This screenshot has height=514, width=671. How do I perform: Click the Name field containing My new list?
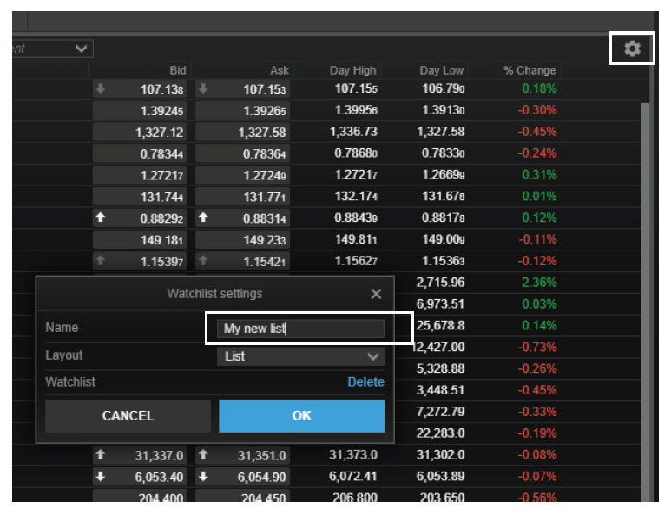click(x=299, y=329)
